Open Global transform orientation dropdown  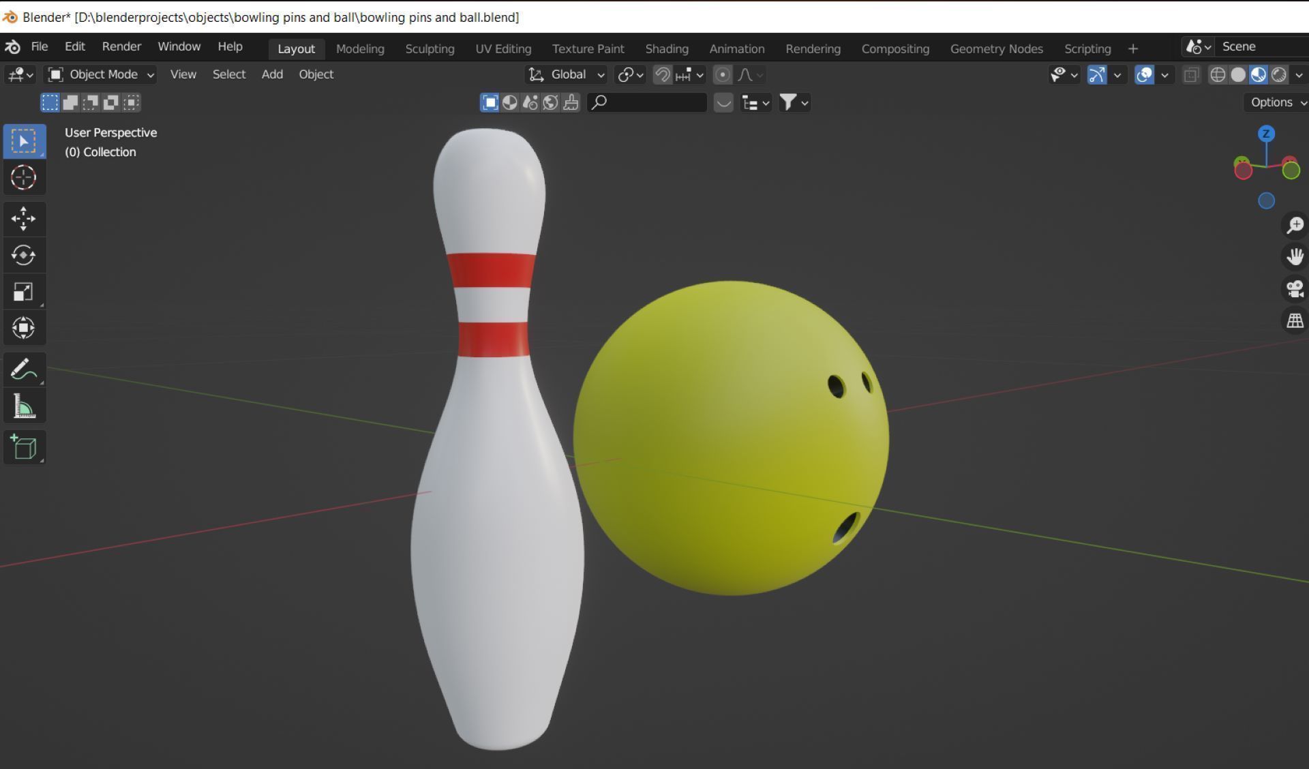[x=567, y=74]
